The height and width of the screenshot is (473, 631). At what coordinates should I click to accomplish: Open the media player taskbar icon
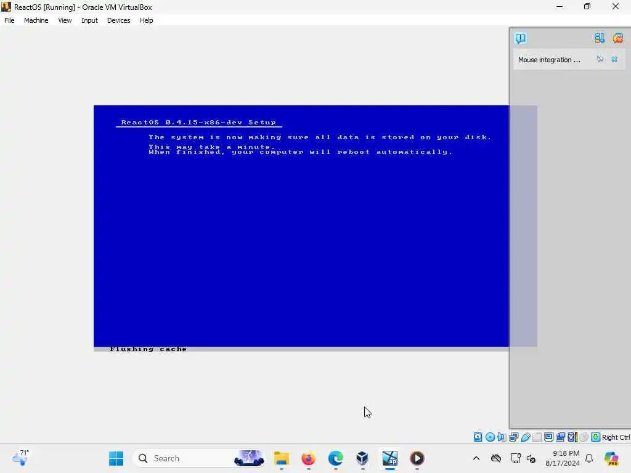417,458
